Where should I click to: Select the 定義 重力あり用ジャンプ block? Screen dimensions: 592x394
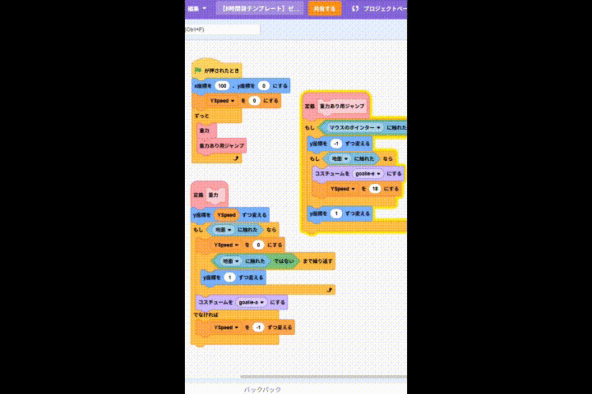point(312,107)
